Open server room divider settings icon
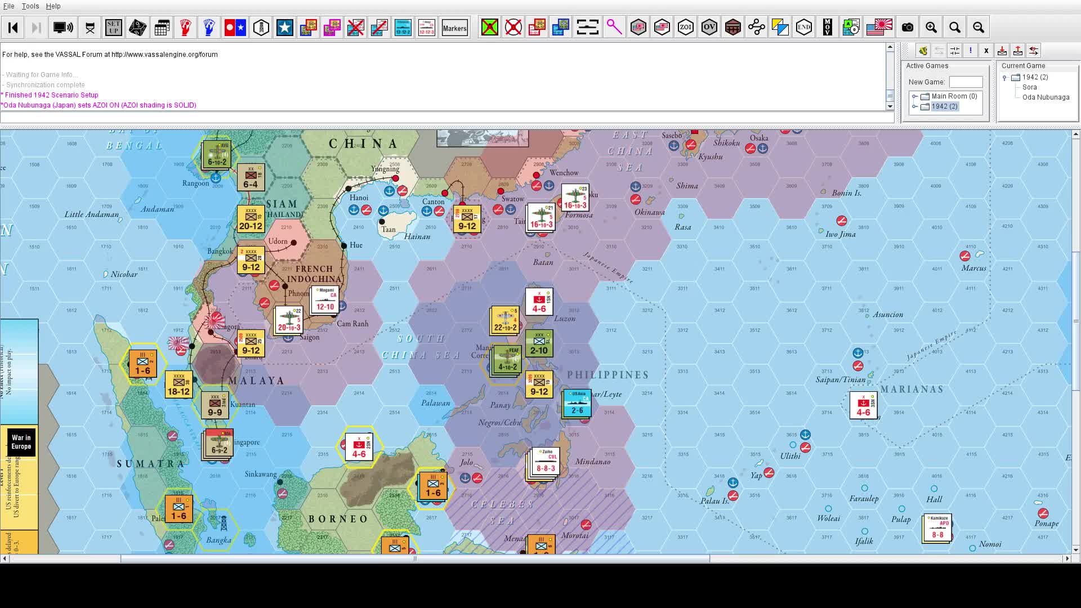The image size is (1081, 608). (955, 51)
